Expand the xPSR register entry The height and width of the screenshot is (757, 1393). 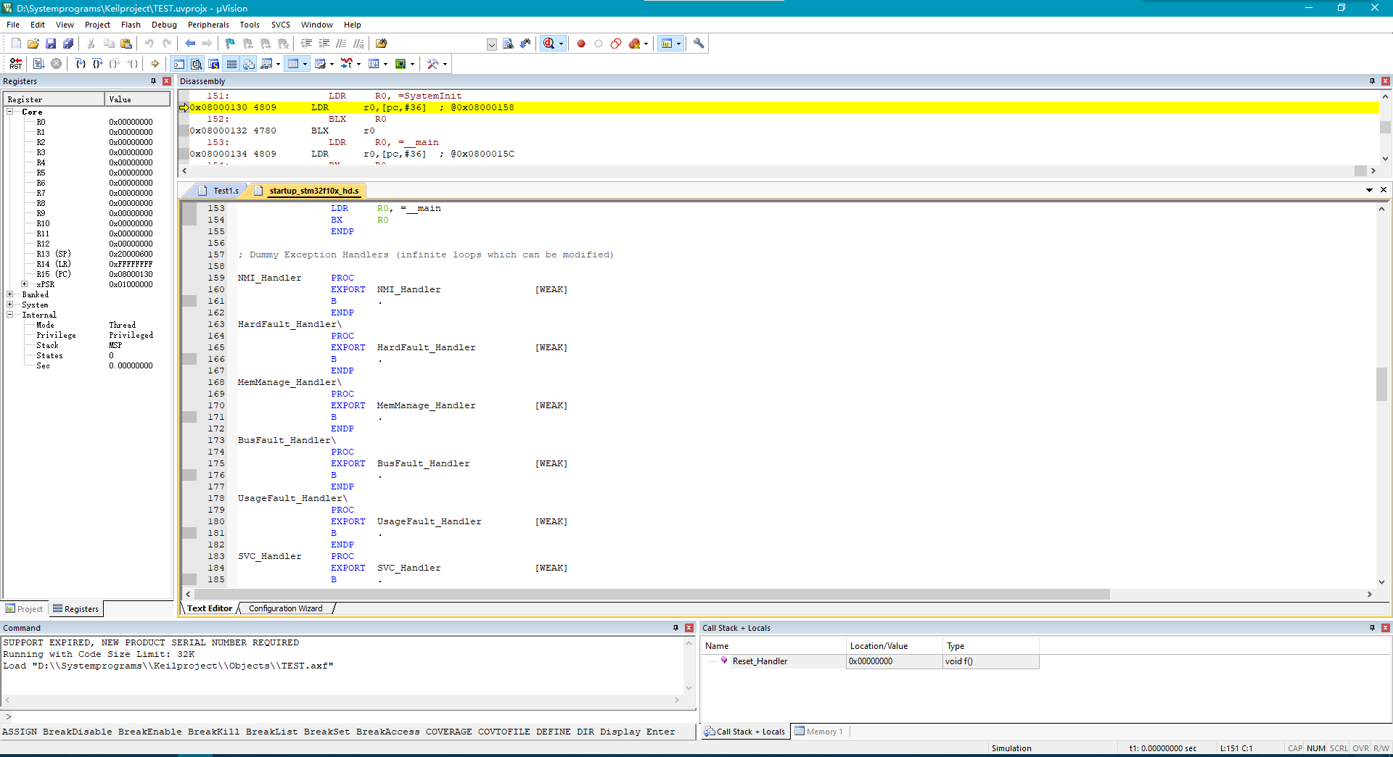[x=25, y=284]
